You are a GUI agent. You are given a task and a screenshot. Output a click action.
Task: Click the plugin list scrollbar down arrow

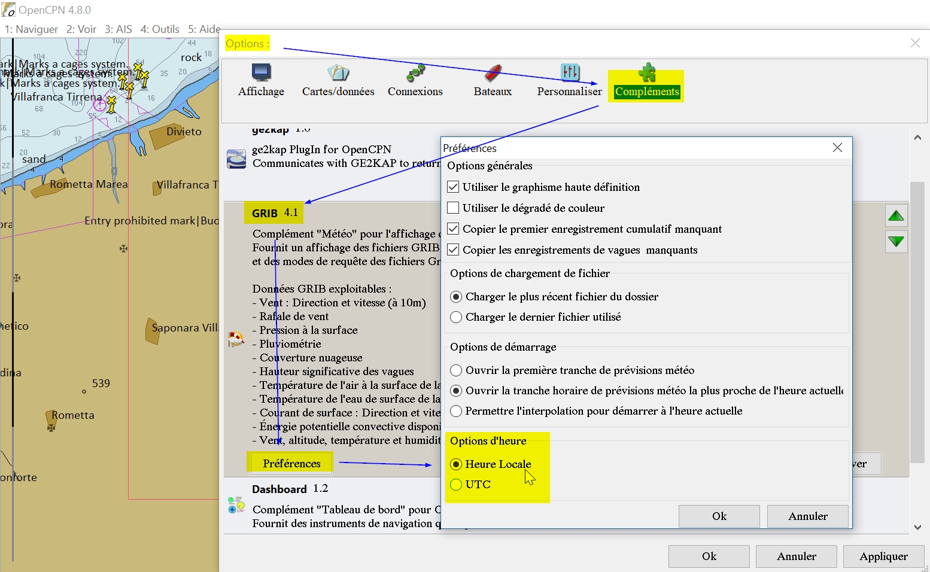tap(917, 527)
